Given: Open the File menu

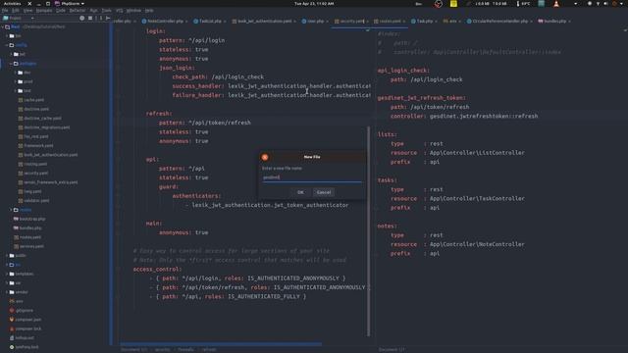Looking at the screenshot, I should 5,11.
